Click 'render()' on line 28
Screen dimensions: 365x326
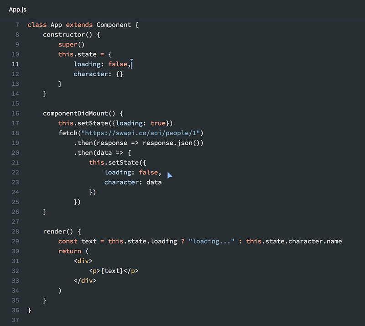coord(58,231)
